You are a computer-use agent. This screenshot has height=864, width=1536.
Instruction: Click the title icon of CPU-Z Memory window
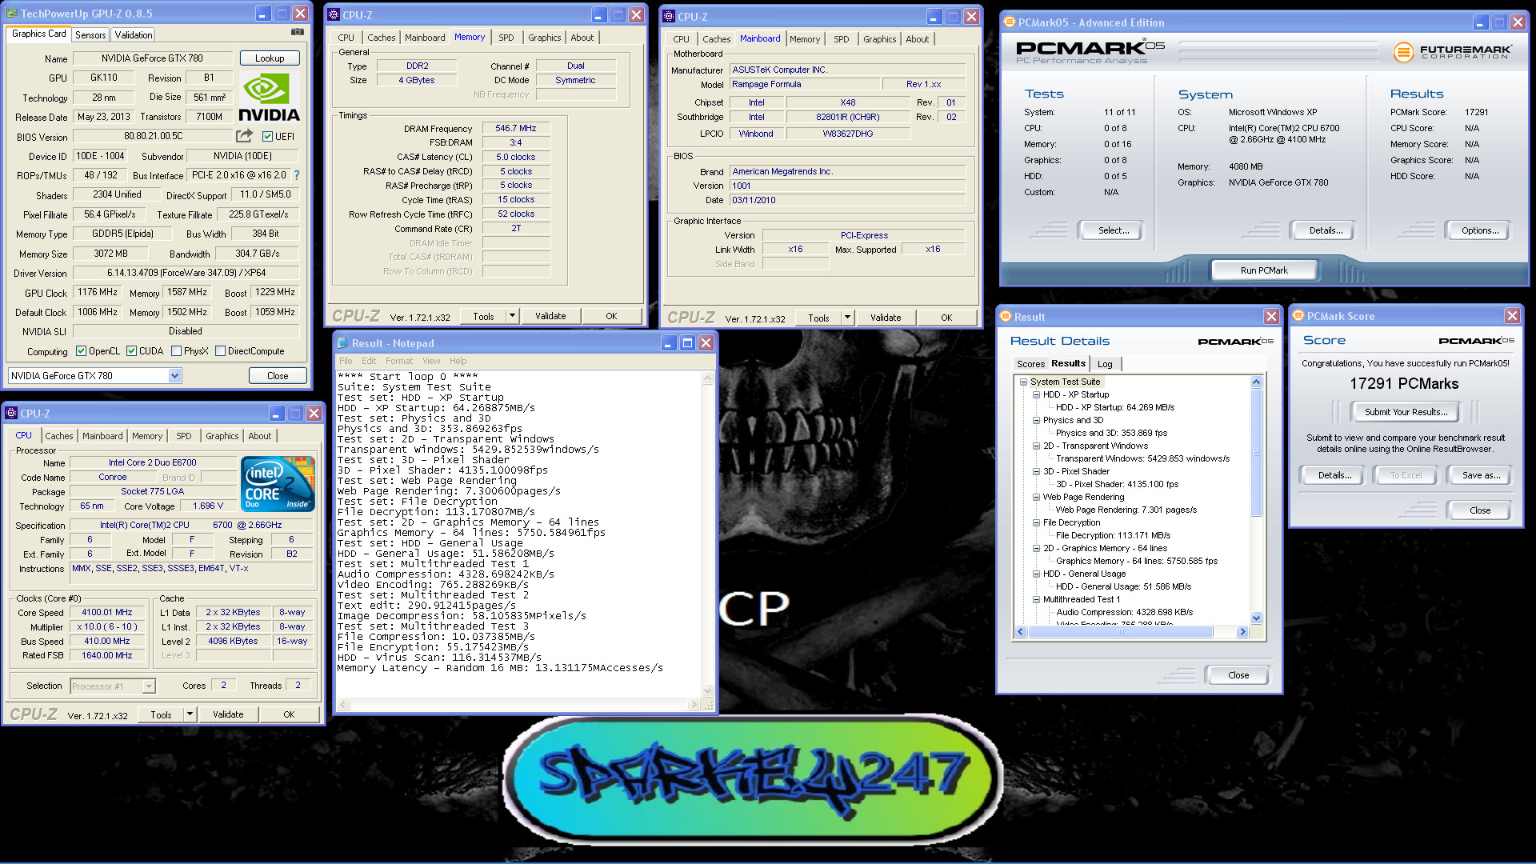[x=334, y=15]
